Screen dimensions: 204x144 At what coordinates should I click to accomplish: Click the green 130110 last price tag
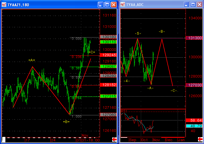tap(108, 42)
